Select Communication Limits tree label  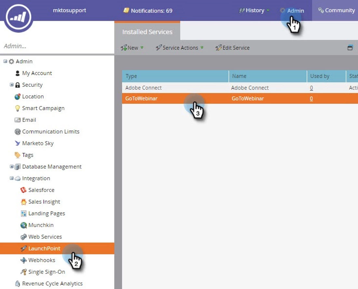[51, 132]
